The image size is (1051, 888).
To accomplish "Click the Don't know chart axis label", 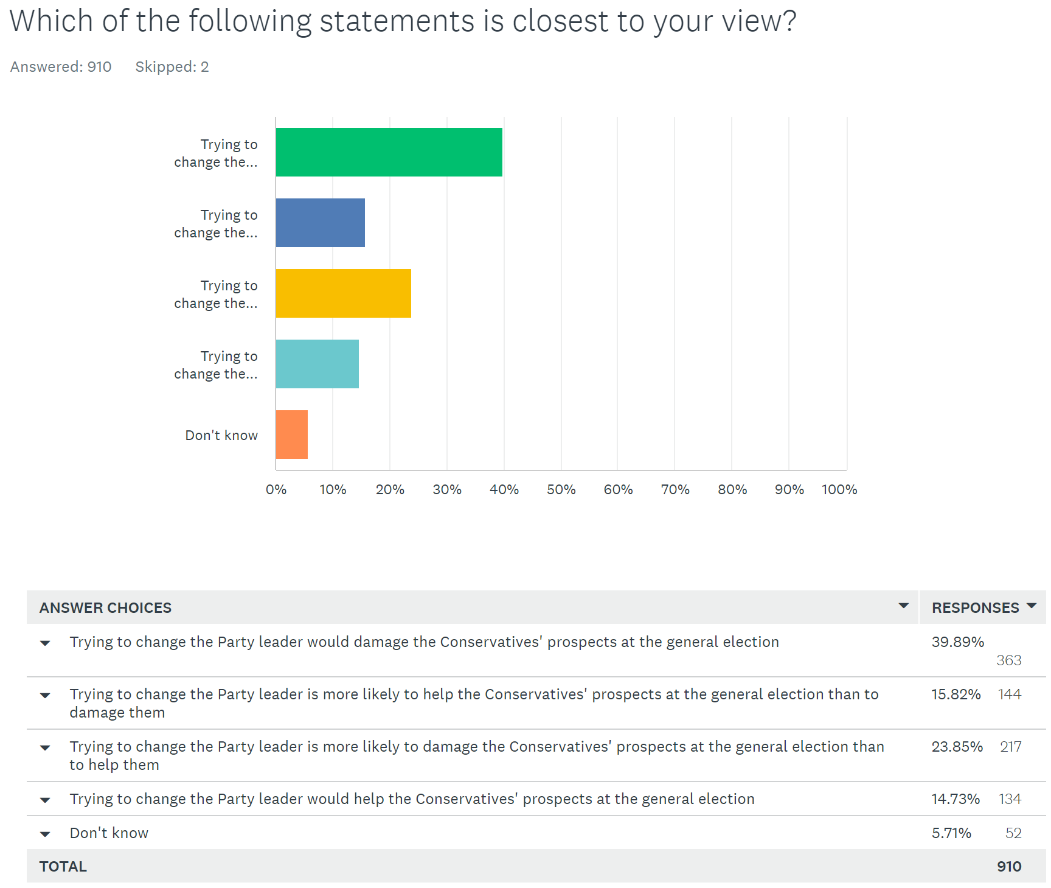I will click(x=221, y=435).
